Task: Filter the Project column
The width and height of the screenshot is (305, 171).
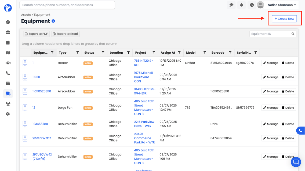Action: tap(154, 53)
